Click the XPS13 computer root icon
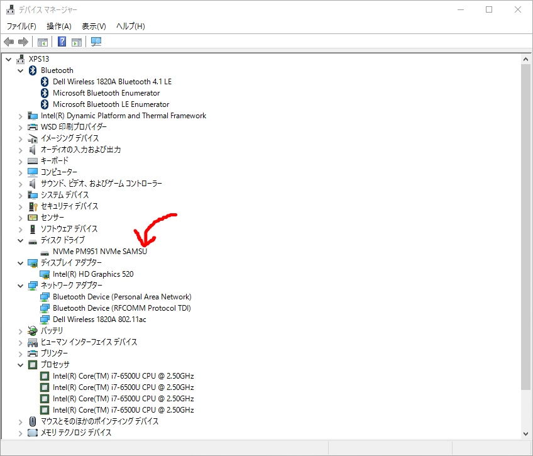Image resolution: width=533 pixels, height=456 pixels. tap(21, 59)
